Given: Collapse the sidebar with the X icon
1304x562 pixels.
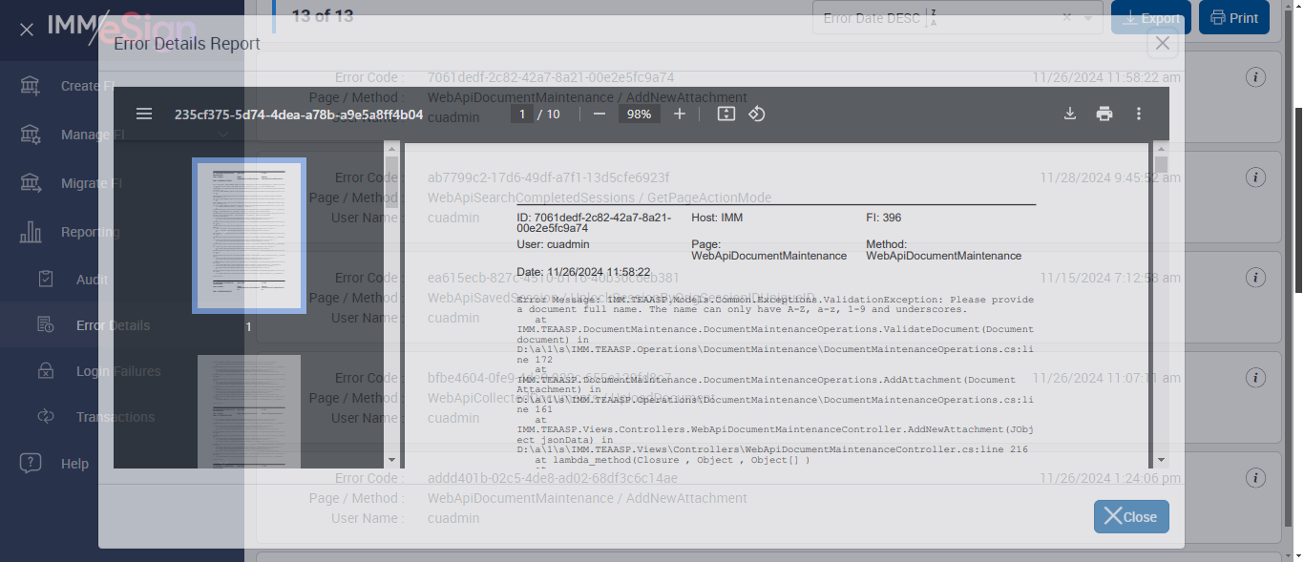Looking at the screenshot, I should [27, 30].
